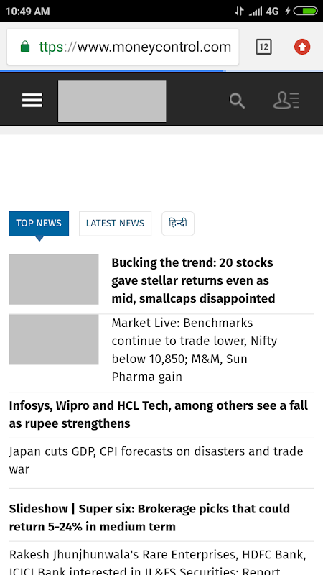Open the Bucking the trend article thumbnail
The image size is (323, 575).
point(54,280)
